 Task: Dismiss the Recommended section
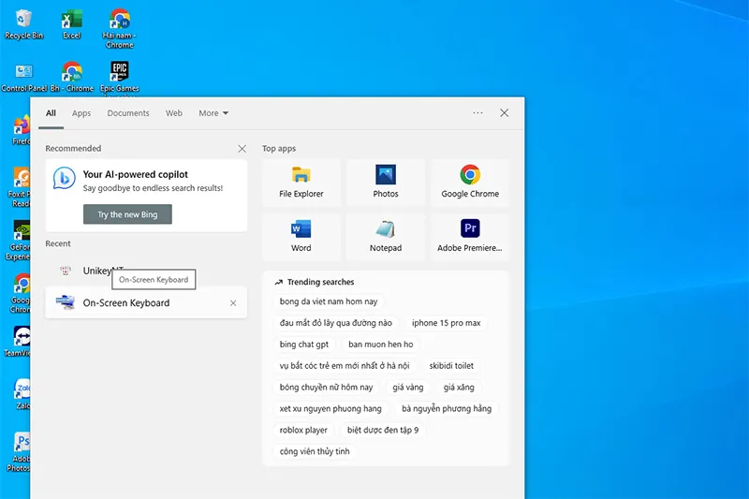tap(242, 149)
